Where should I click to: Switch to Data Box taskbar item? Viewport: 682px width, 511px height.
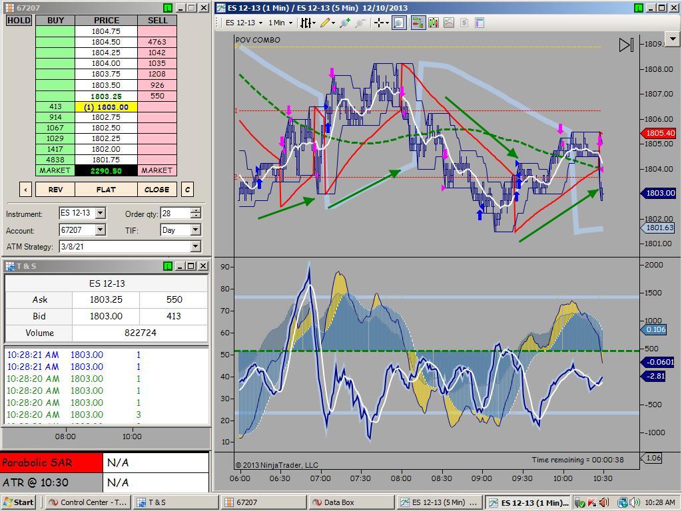click(352, 502)
